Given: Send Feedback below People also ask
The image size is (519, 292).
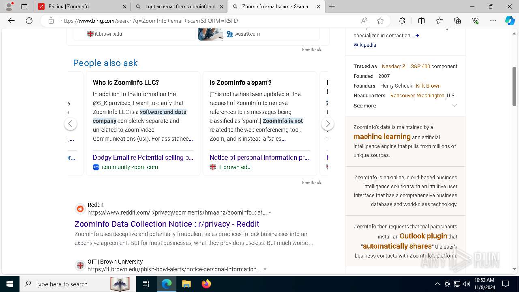Looking at the screenshot, I should [312, 182].
